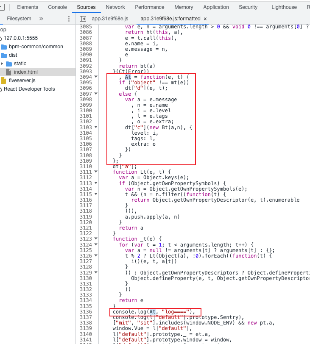Expand the static folder arrow
This screenshot has height=344, width=310.
pyautogui.click(x=3, y=64)
